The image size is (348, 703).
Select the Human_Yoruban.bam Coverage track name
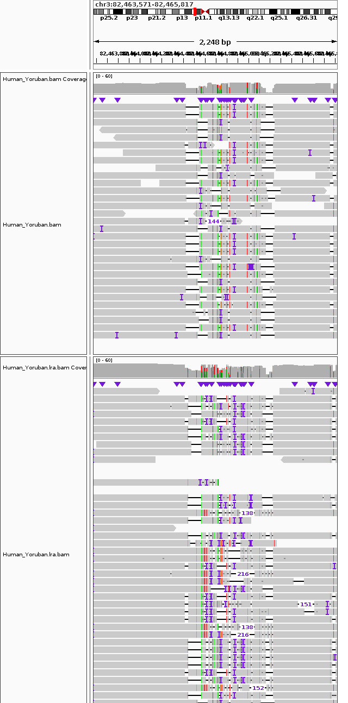[45, 79]
